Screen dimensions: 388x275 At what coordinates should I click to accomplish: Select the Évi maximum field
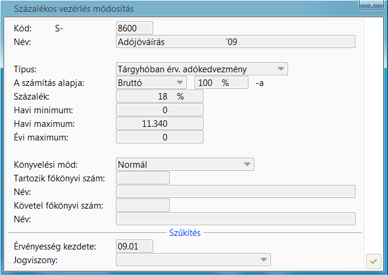pyautogui.click(x=160, y=137)
